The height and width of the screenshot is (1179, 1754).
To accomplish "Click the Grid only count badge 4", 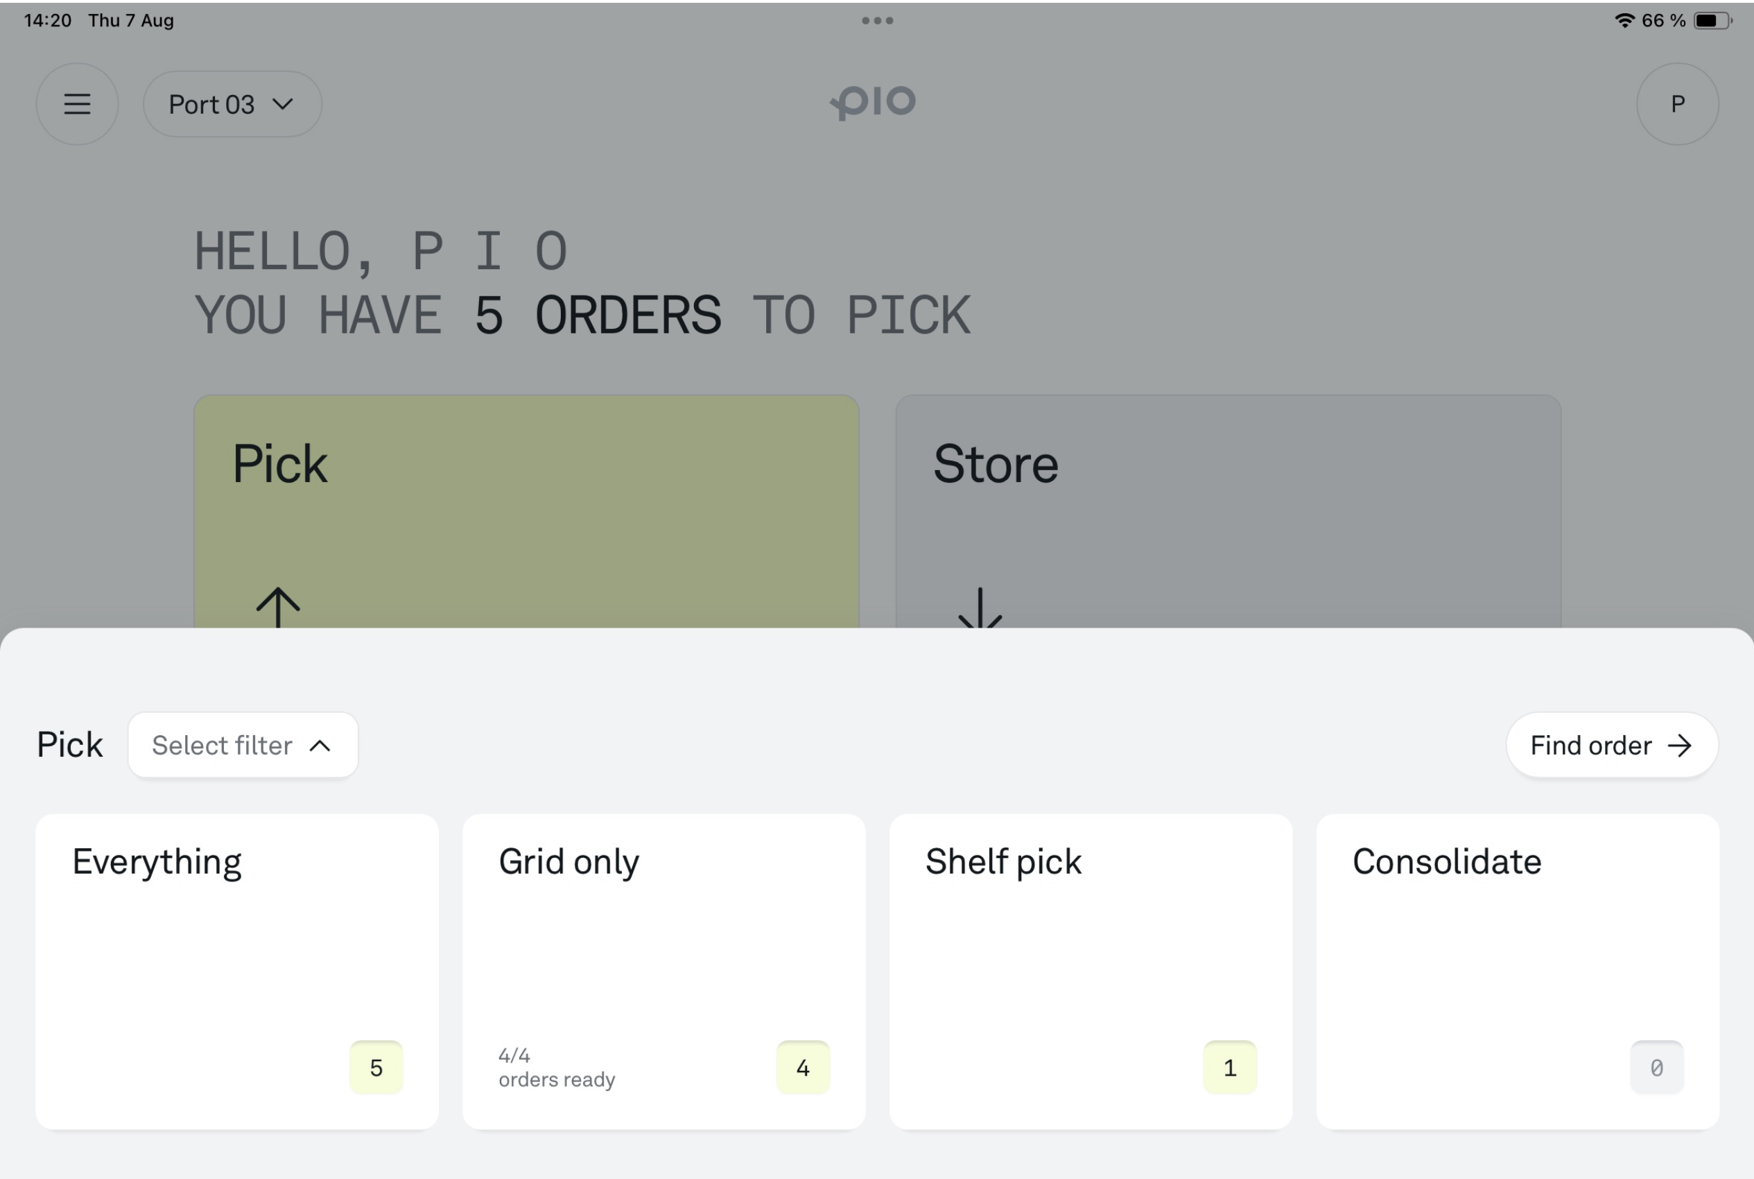I will pos(803,1067).
